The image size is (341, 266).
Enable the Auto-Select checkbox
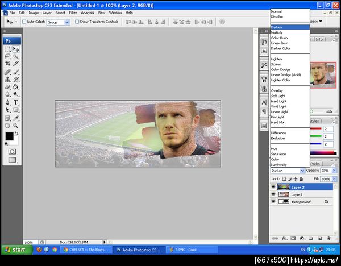pyautogui.click(x=24, y=22)
